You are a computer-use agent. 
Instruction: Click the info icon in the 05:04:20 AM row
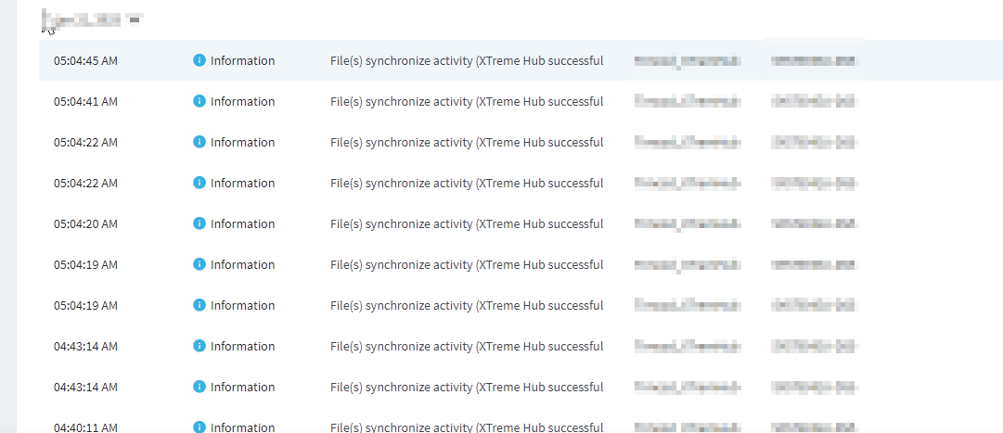199,223
